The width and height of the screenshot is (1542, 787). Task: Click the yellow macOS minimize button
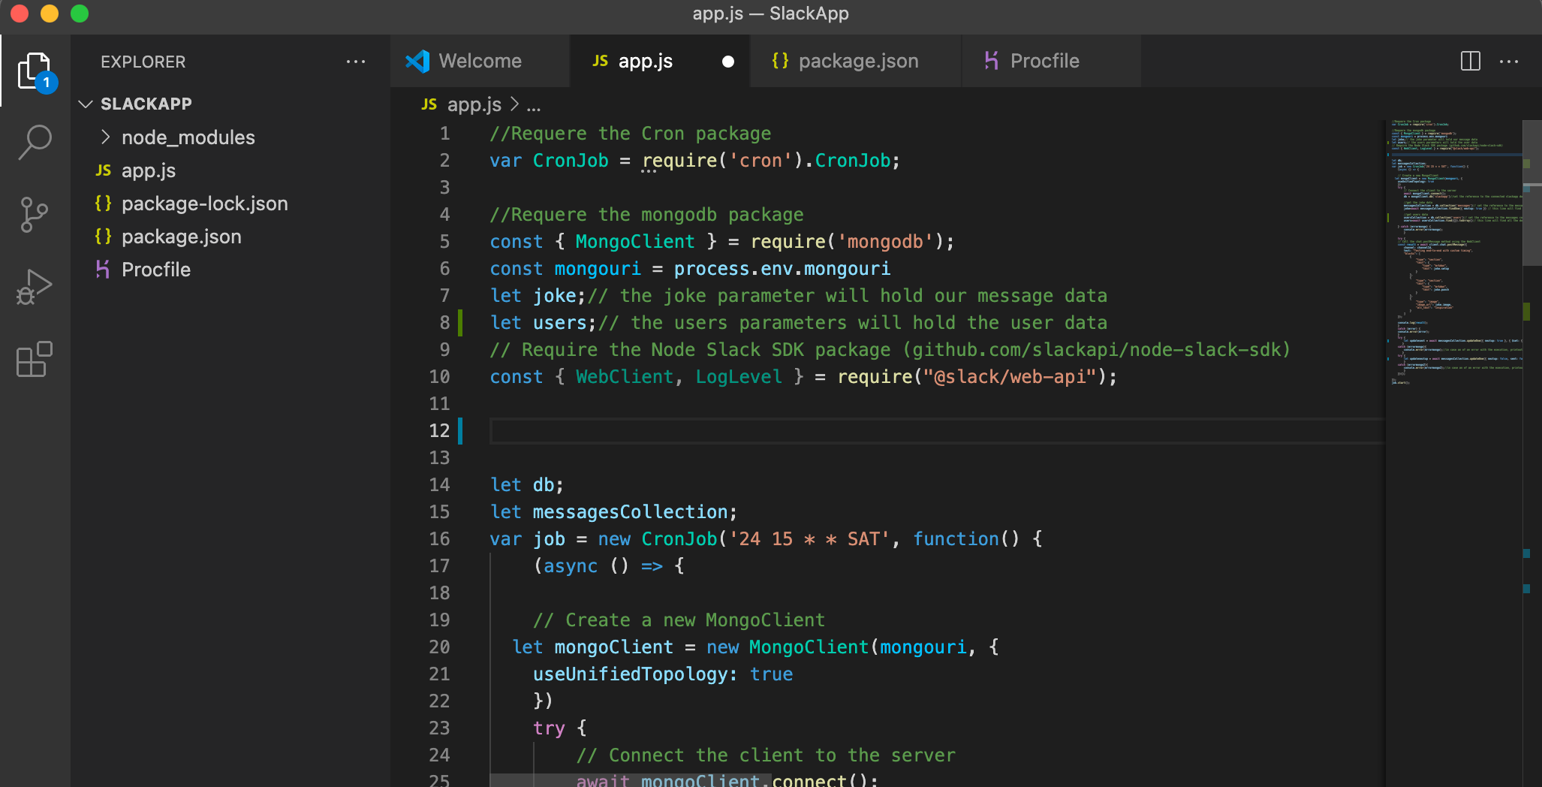click(x=50, y=14)
